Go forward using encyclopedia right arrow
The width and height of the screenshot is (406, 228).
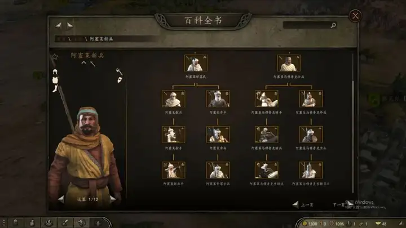pos(70,25)
